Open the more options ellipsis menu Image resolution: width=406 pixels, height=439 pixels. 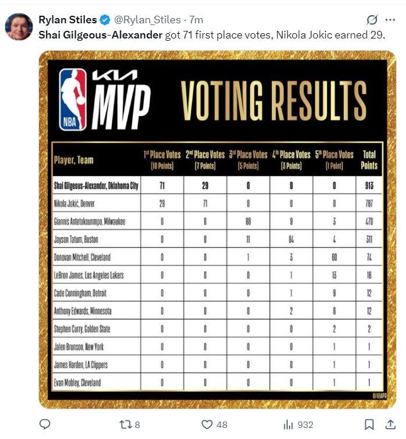tap(391, 20)
